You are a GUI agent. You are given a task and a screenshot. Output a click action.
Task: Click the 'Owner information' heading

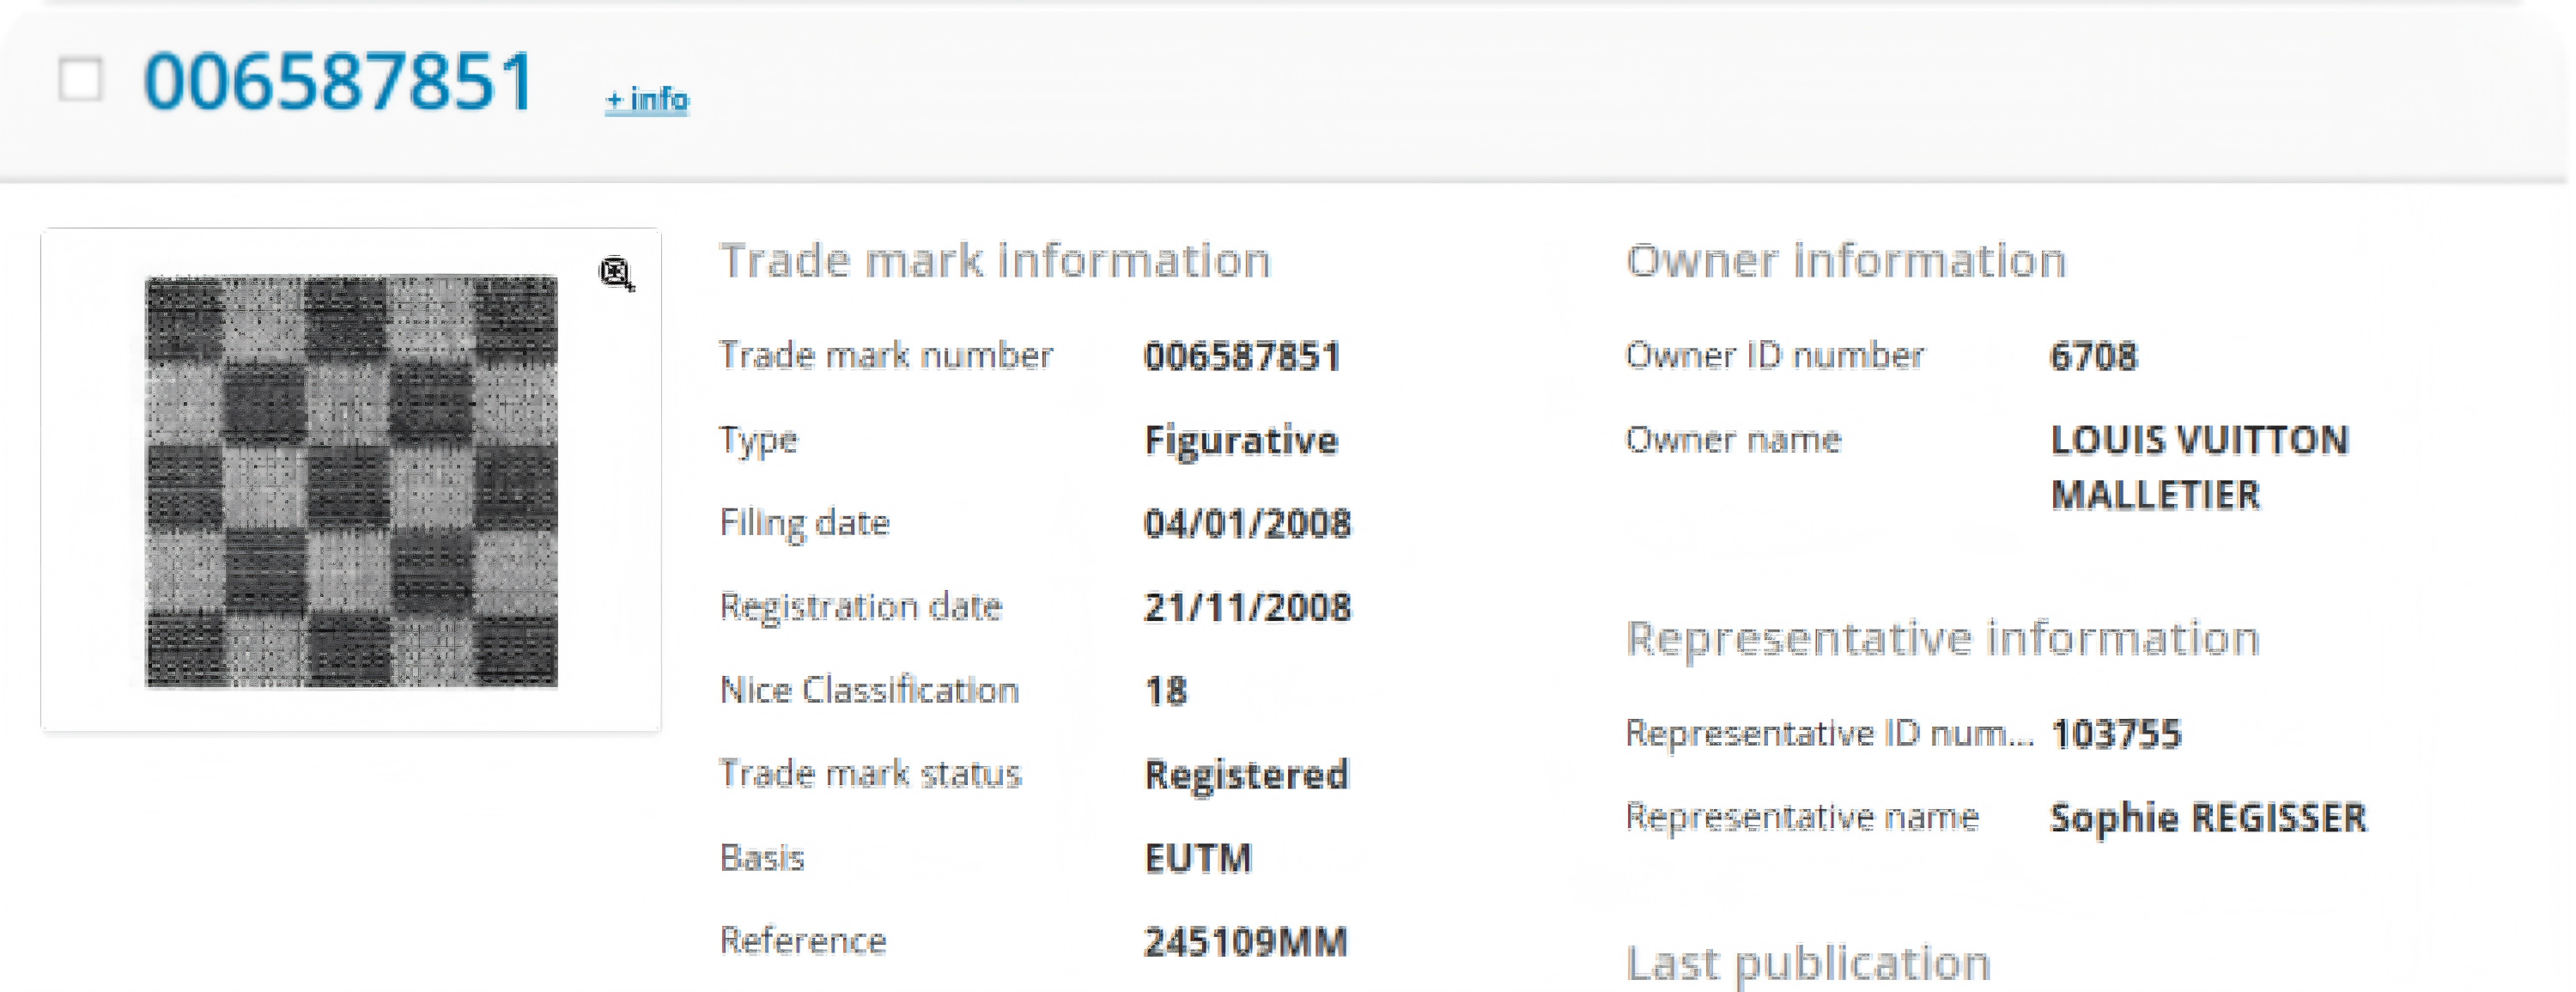click(x=1846, y=261)
